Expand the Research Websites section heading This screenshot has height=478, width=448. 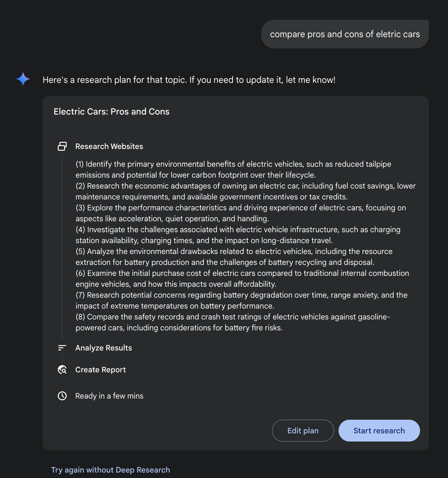point(109,146)
